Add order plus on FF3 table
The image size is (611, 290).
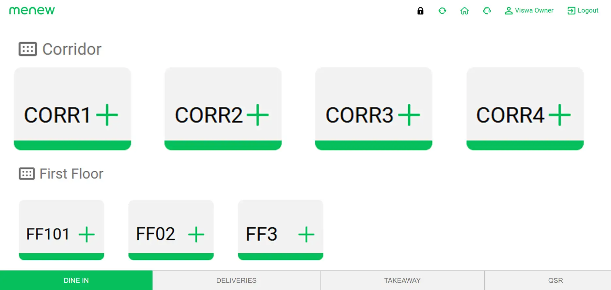point(306,234)
